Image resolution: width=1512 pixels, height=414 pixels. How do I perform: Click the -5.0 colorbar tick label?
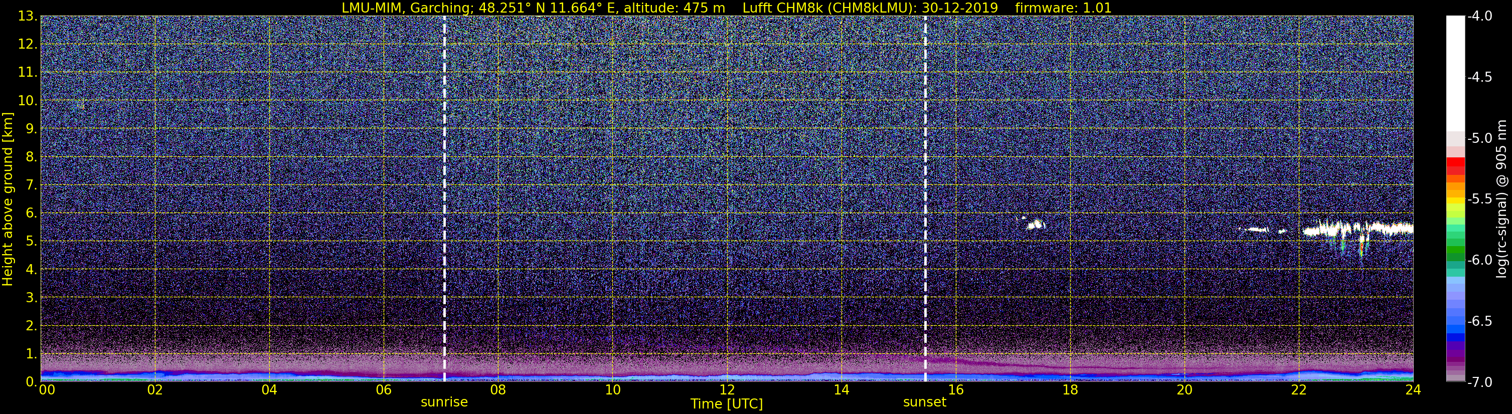1479,138
